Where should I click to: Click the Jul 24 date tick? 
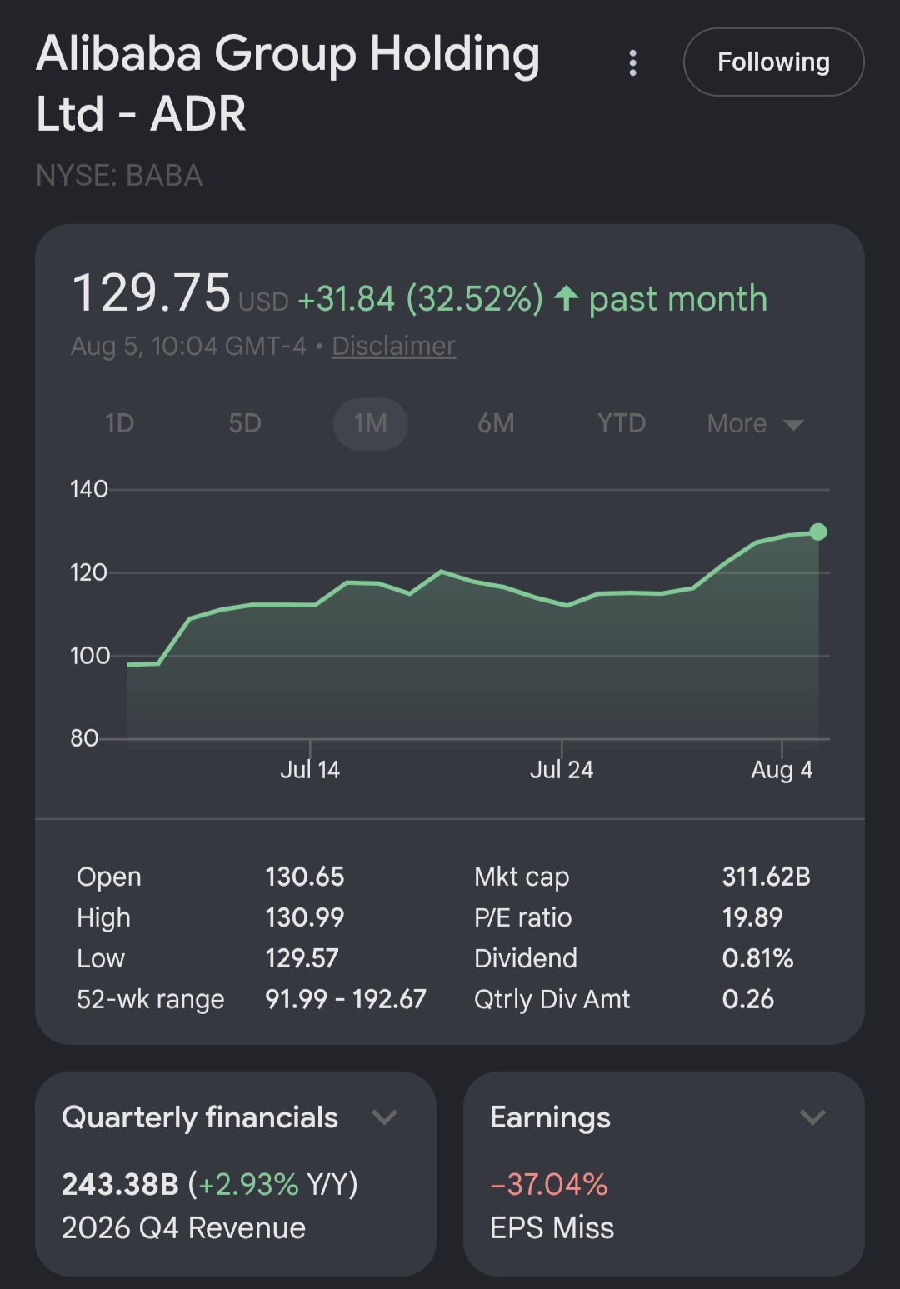click(562, 769)
